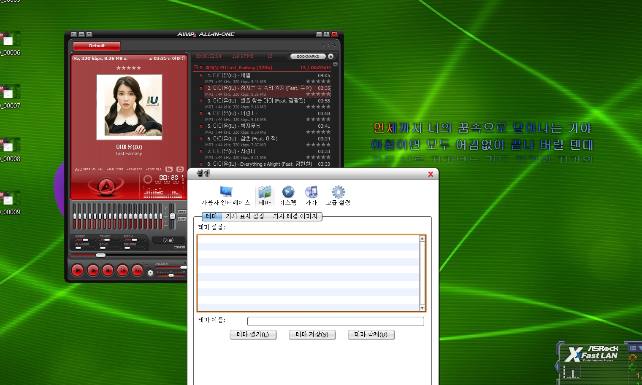This screenshot has height=385, width=642.
Task: Open the _00006 desktop icon
Action: pos(10,43)
